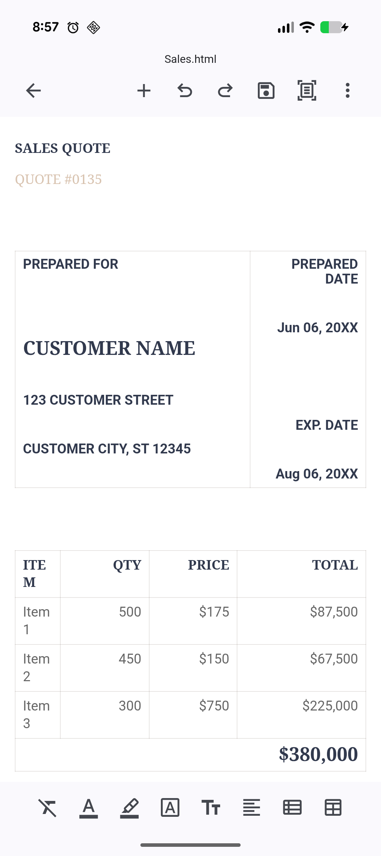Open the three-dot overflow menu
This screenshot has width=381, height=856.
tap(347, 91)
